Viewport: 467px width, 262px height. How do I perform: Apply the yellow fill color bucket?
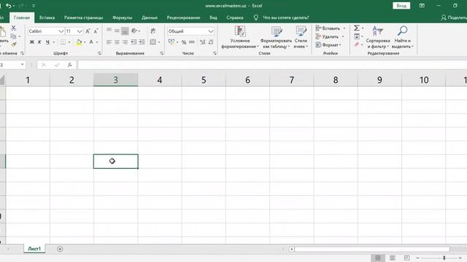coord(79,42)
